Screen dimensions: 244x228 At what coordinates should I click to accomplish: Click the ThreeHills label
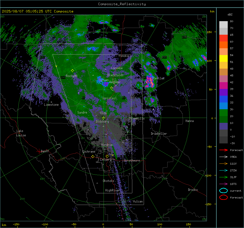(x=136, y=118)
